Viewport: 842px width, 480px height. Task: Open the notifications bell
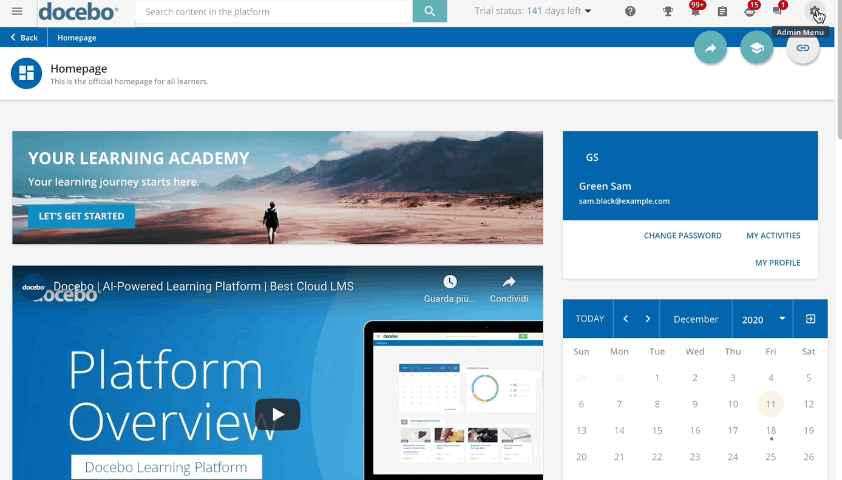coord(695,12)
